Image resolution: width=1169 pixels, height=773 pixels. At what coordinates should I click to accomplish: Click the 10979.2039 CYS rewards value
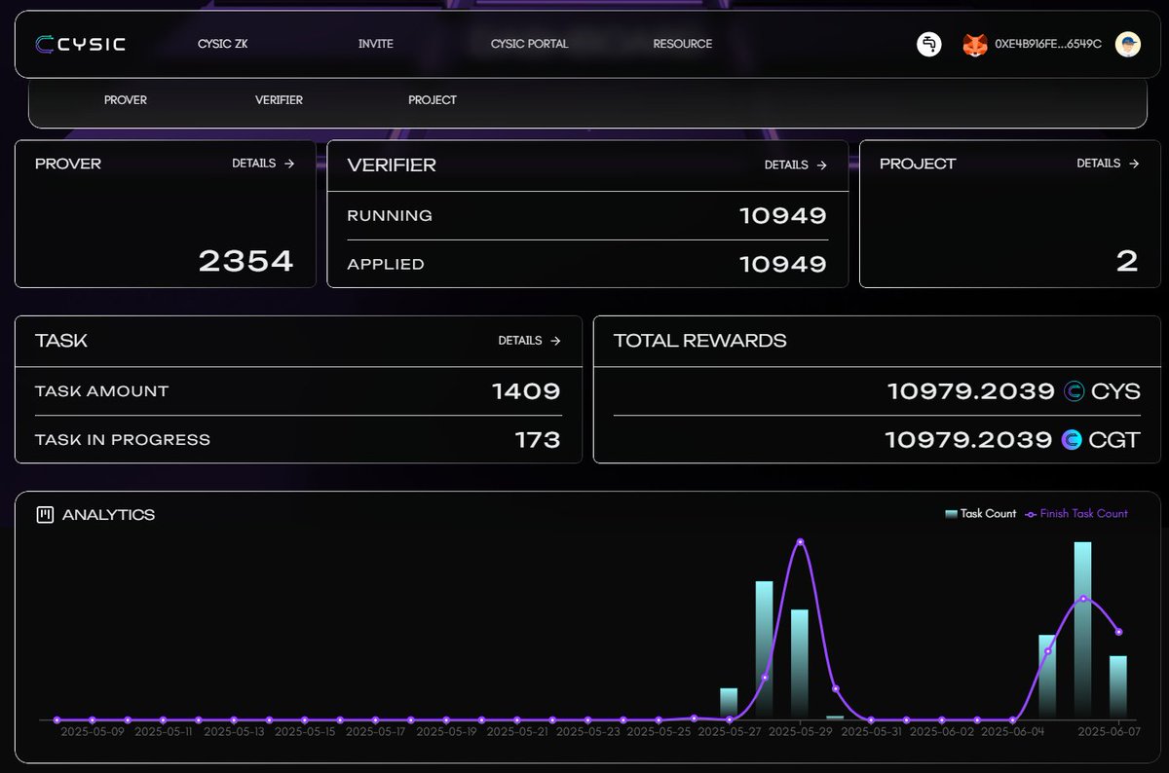coord(970,391)
